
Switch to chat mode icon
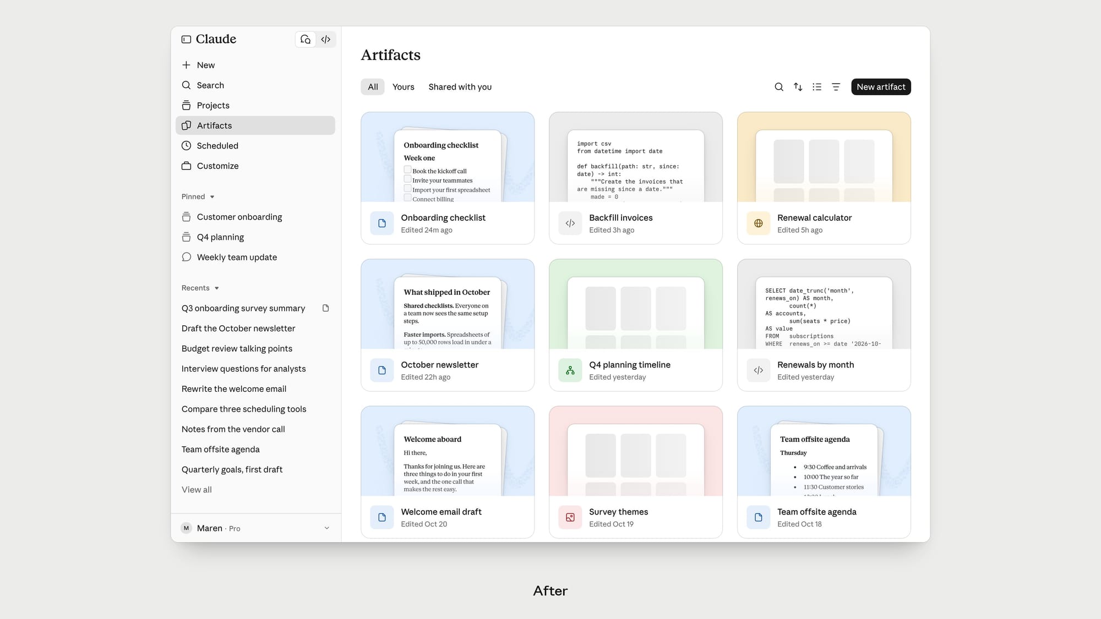pyautogui.click(x=306, y=39)
